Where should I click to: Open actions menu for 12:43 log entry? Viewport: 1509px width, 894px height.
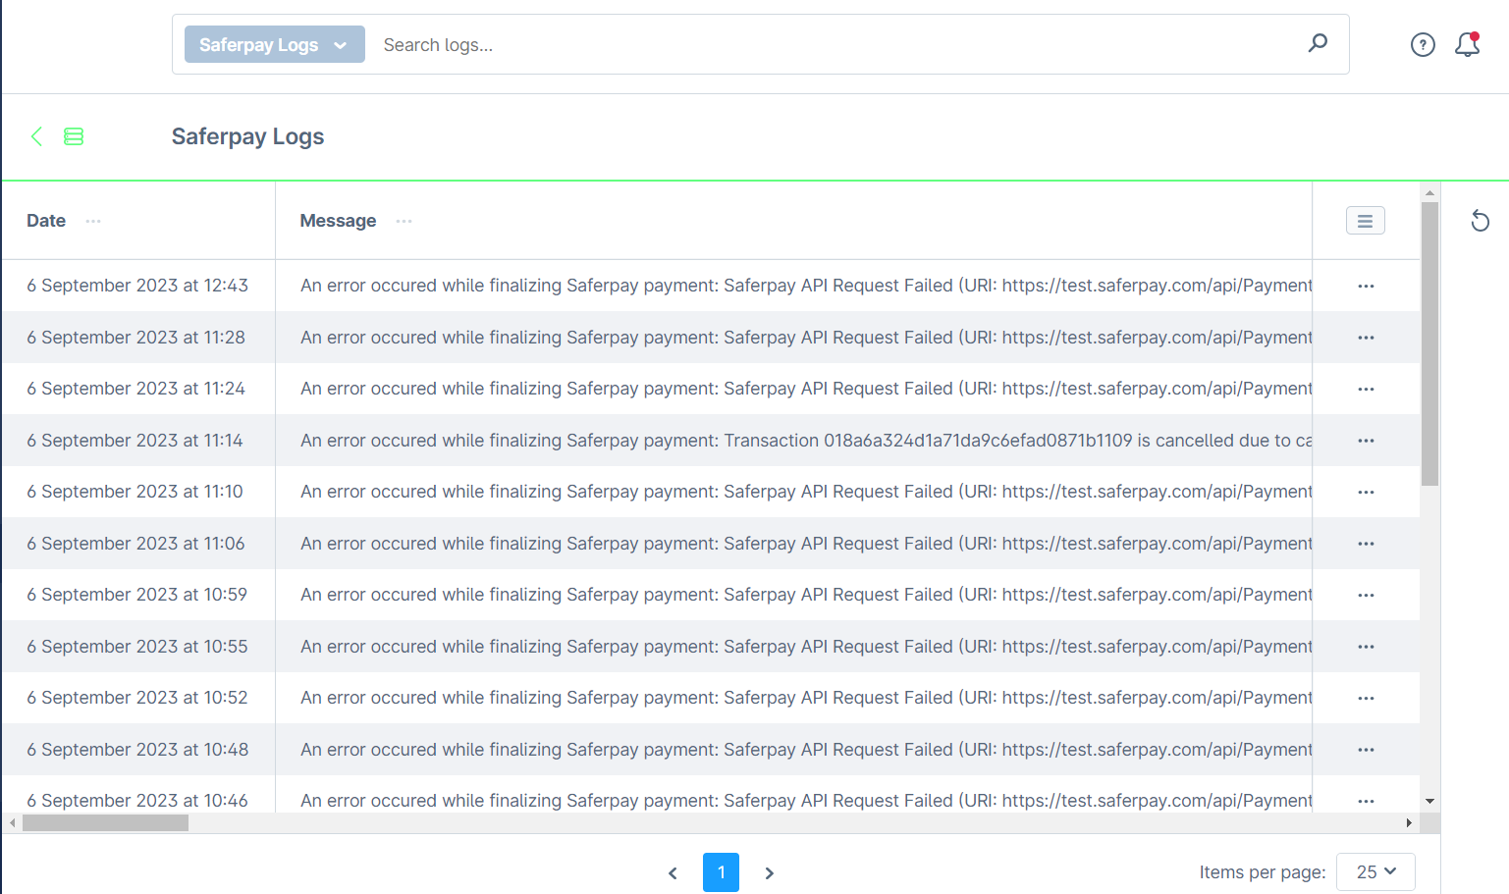(x=1366, y=286)
